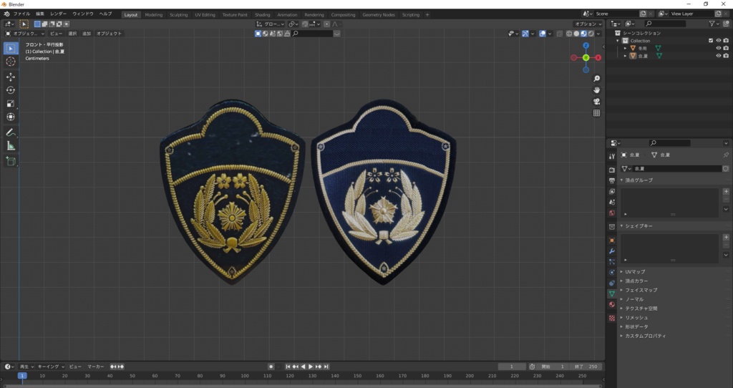The image size is (733, 388).
Task: Activate the 3D Cursor tool
Action: pos(11,62)
